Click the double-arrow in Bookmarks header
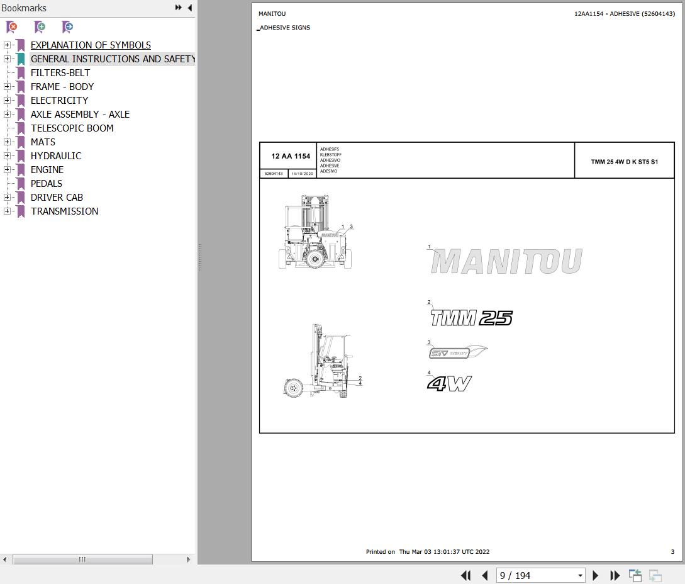The height and width of the screenshot is (584, 685). 178,8
